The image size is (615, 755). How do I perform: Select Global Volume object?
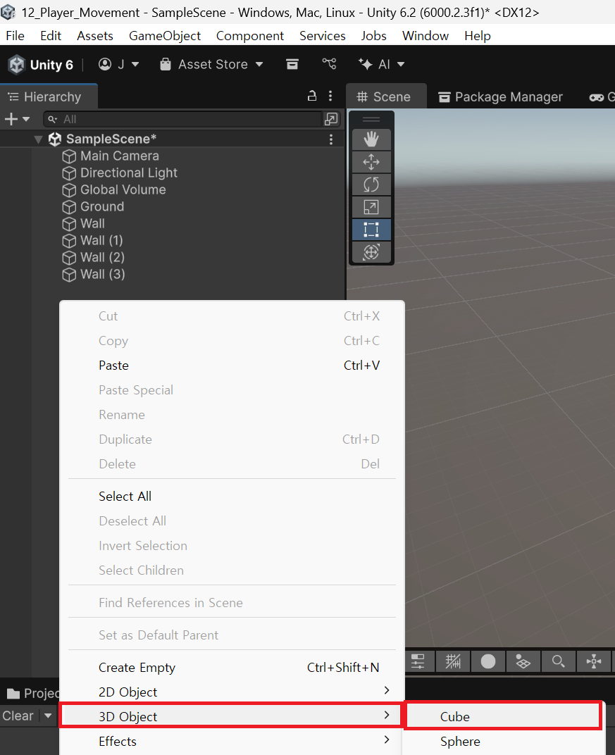[x=123, y=189]
